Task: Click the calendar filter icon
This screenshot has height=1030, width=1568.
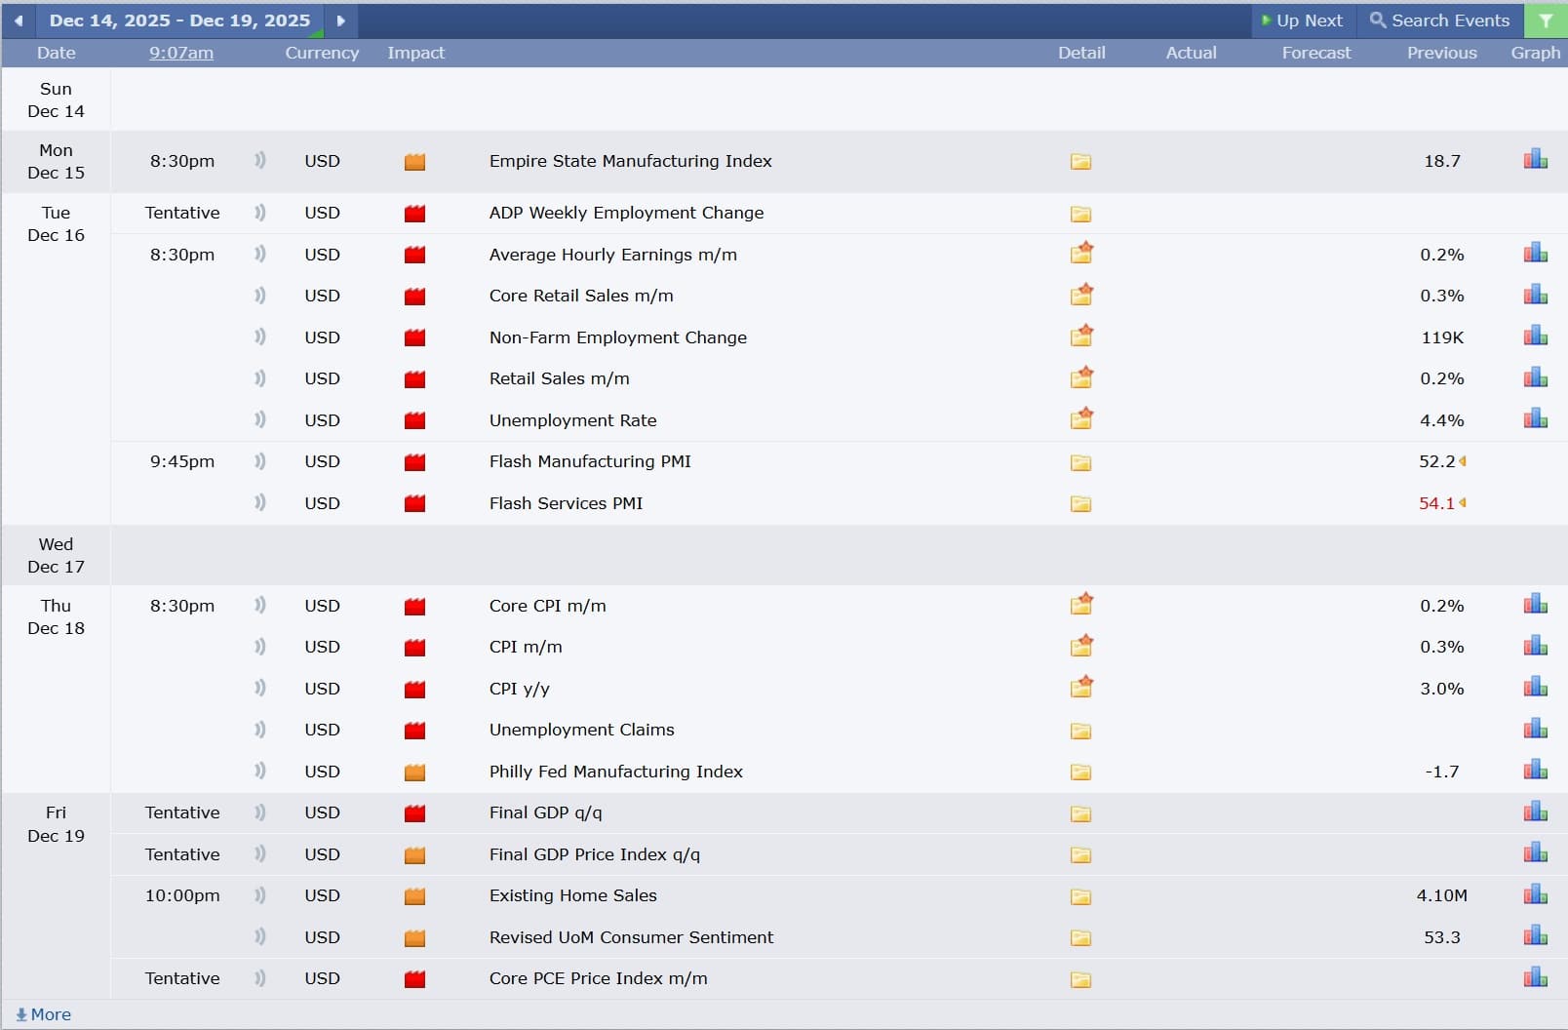Action: [1546, 20]
